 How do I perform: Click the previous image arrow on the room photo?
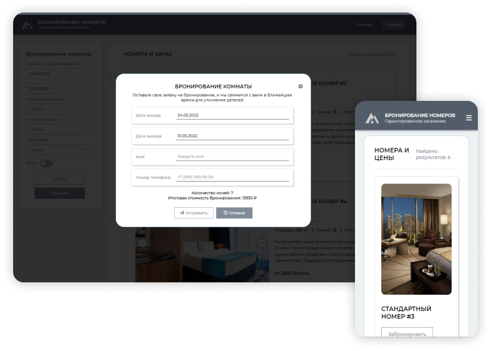pos(143,243)
